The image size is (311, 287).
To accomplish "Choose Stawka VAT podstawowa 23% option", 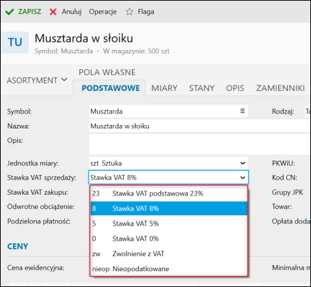I will pos(169,193).
